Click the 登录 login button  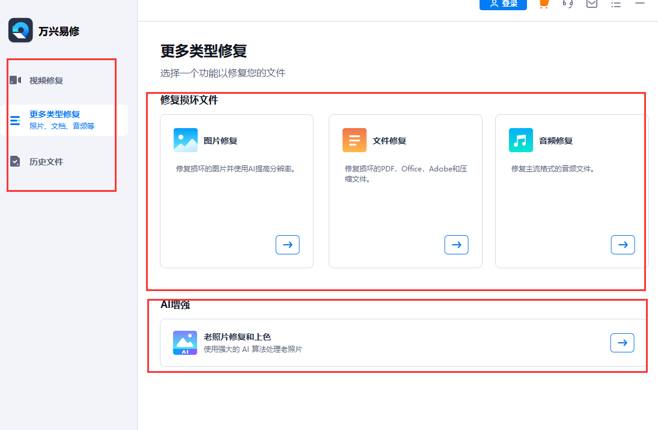pos(503,3)
